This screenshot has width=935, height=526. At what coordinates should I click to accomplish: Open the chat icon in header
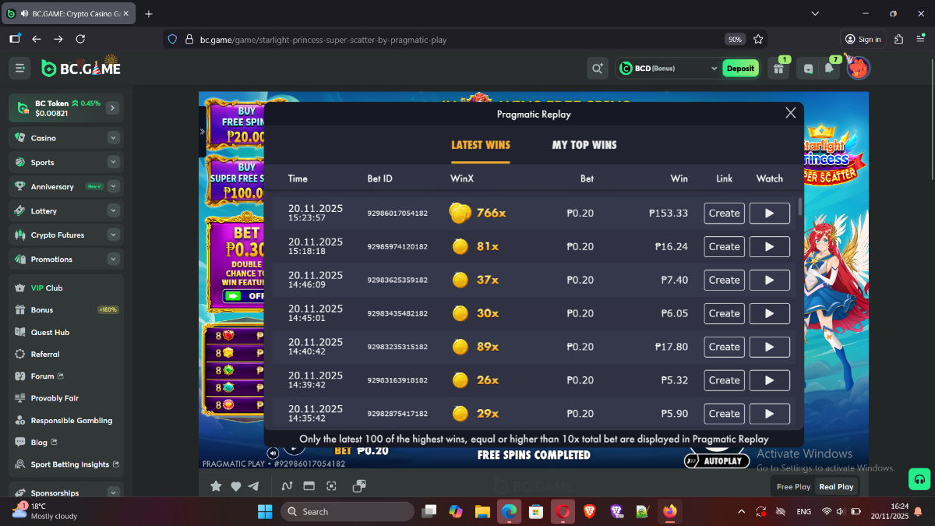pyautogui.click(x=808, y=69)
